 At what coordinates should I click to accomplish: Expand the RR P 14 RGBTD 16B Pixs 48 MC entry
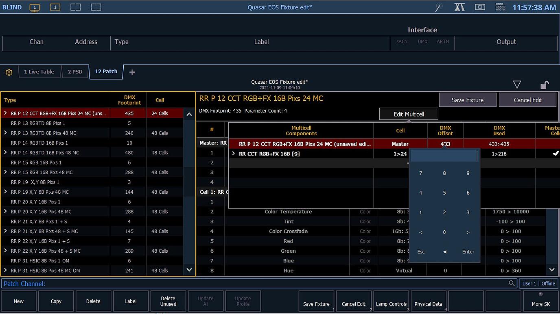(5, 152)
